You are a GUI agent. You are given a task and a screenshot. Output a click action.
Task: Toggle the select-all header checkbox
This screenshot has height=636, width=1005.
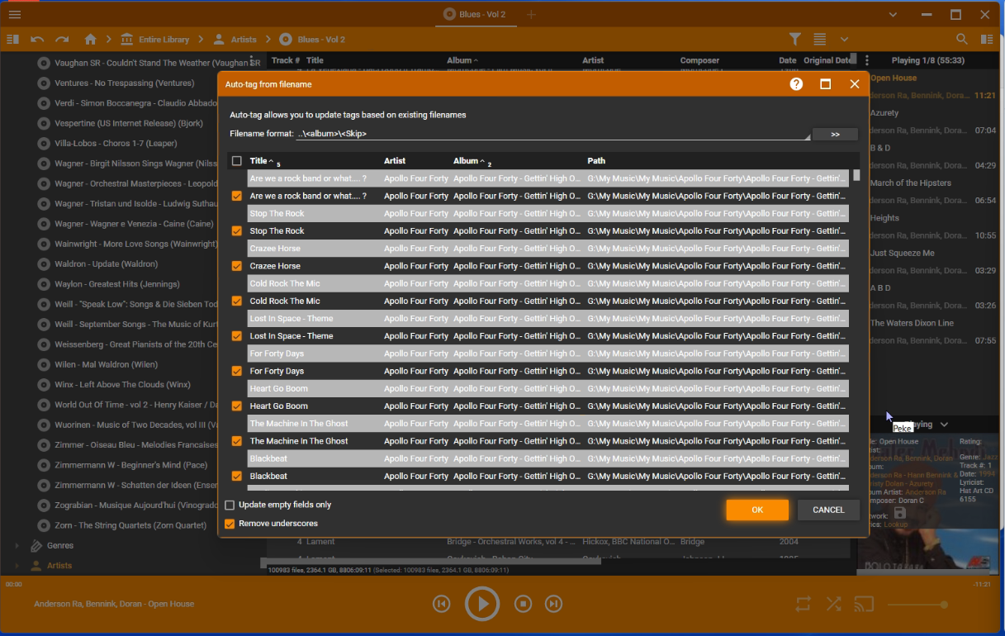point(237,161)
